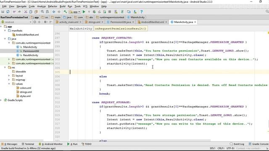Click the horizontal scrollbar under the editor

click(140, 140)
